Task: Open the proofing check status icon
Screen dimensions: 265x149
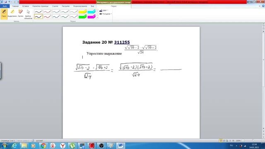Action: (x=33, y=141)
